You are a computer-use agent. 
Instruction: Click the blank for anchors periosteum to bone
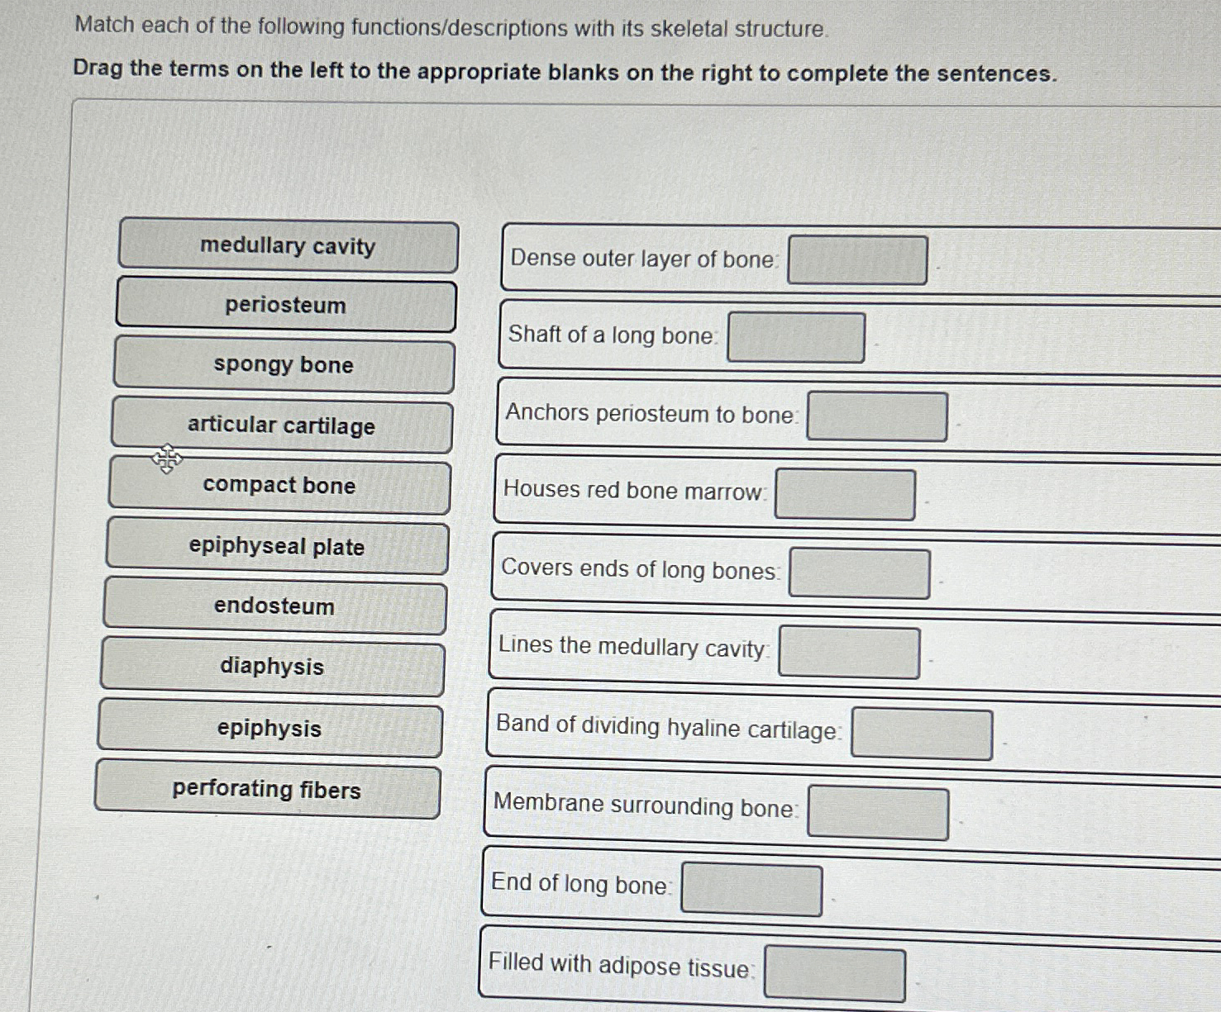click(x=877, y=416)
